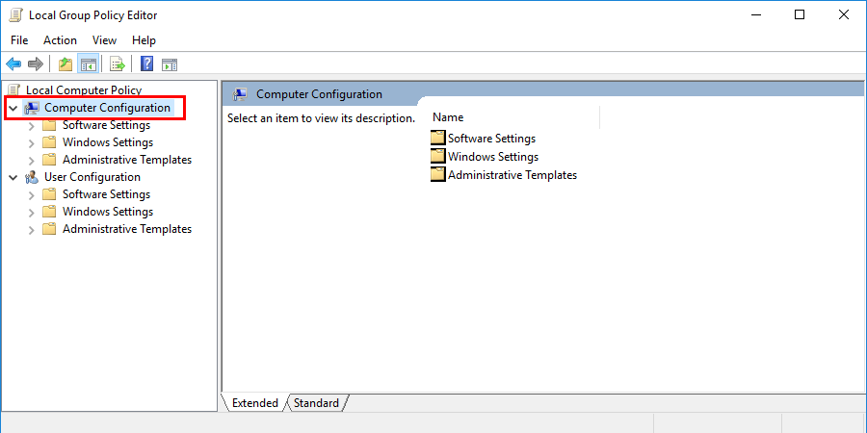
Task: Select Software Settings under User Configuration in tree
Action: (x=106, y=194)
